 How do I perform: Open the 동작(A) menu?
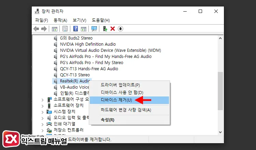coord(60,20)
